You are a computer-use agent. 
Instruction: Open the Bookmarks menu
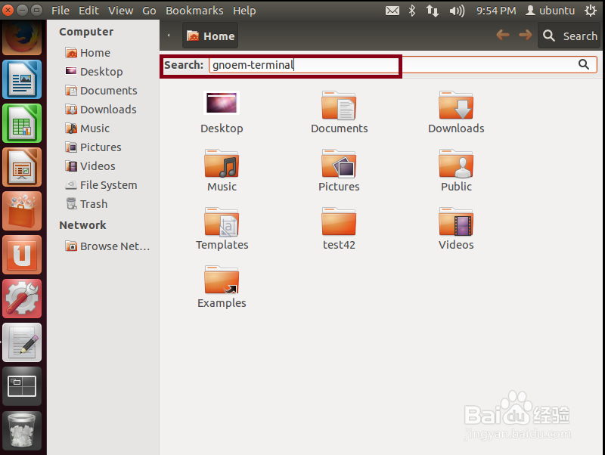[194, 11]
